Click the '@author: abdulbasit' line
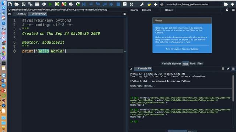This screenshot has height=132, width=236. pos(43,43)
